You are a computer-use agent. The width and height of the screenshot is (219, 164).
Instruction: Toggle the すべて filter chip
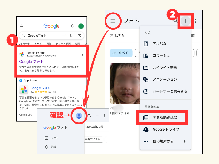[x=121, y=53]
